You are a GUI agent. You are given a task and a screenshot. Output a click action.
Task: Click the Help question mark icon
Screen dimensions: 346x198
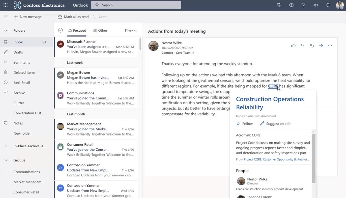point(304,5)
